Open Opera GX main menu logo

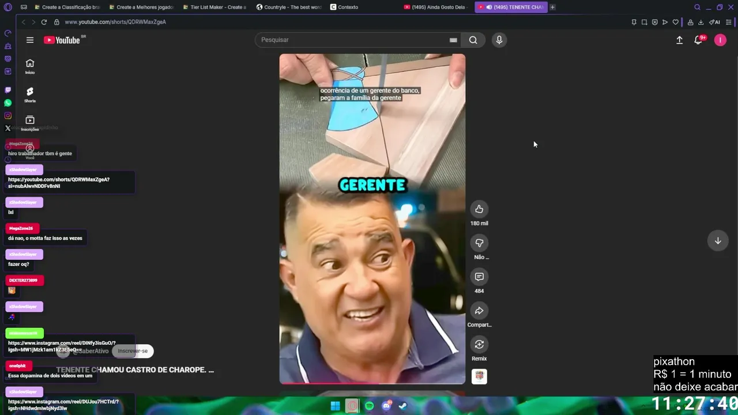click(7, 7)
